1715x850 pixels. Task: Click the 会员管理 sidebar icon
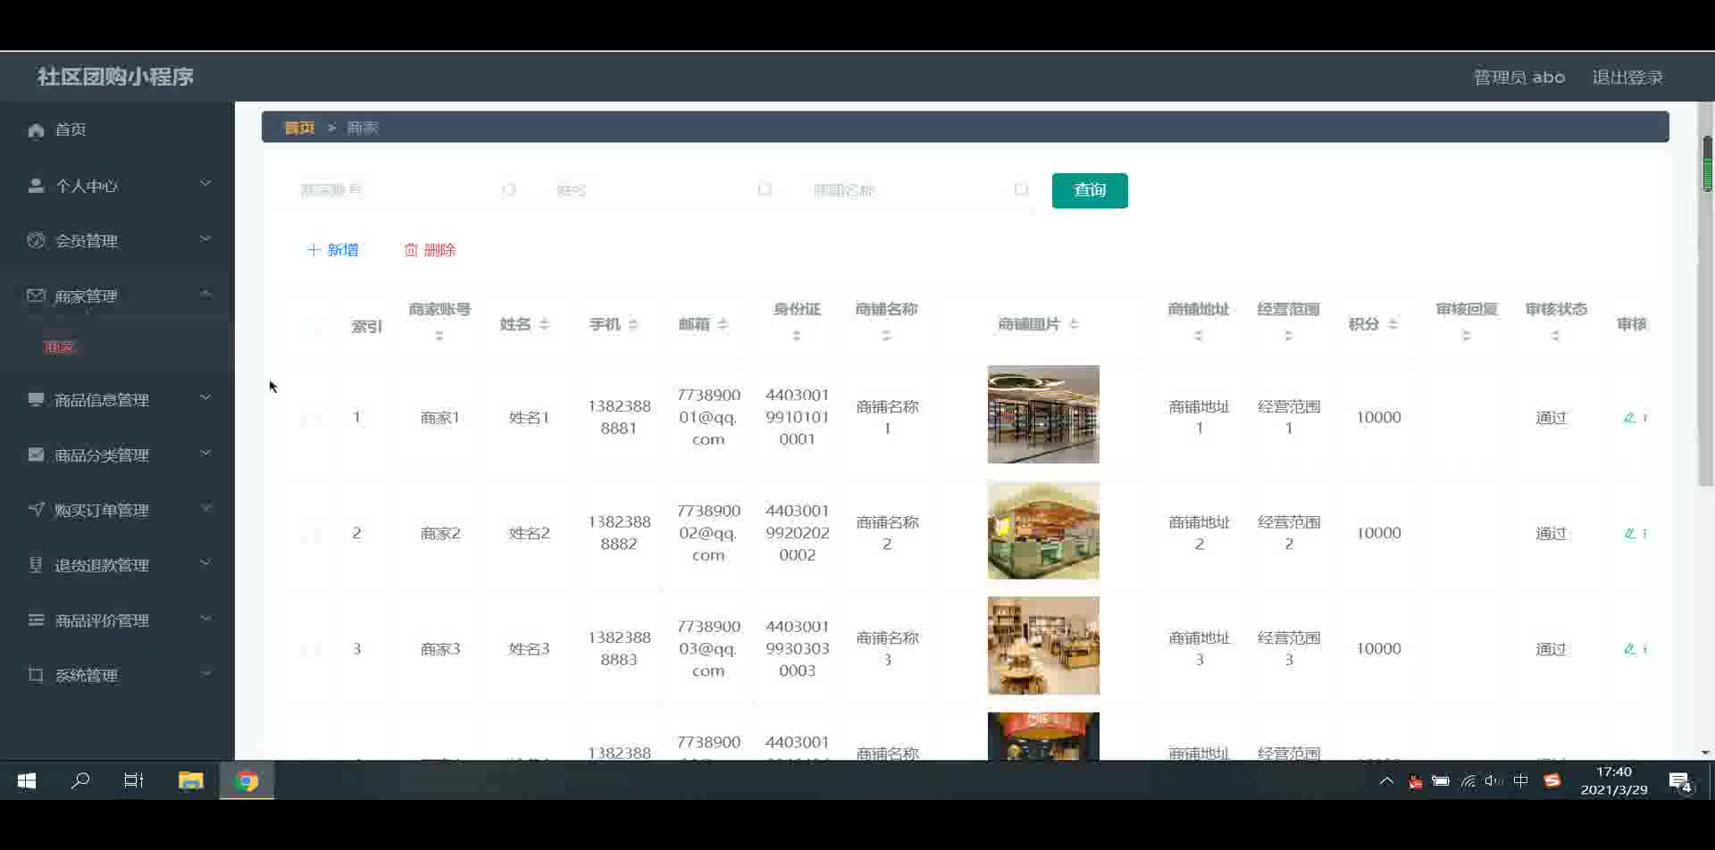click(36, 240)
